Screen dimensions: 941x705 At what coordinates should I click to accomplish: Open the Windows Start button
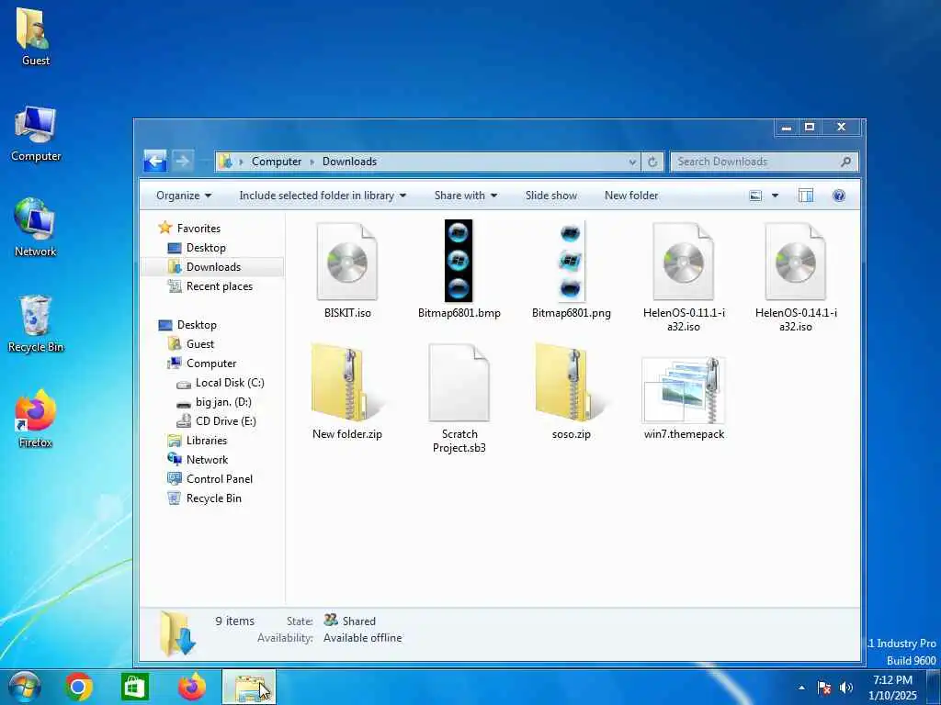coord(25,687)
